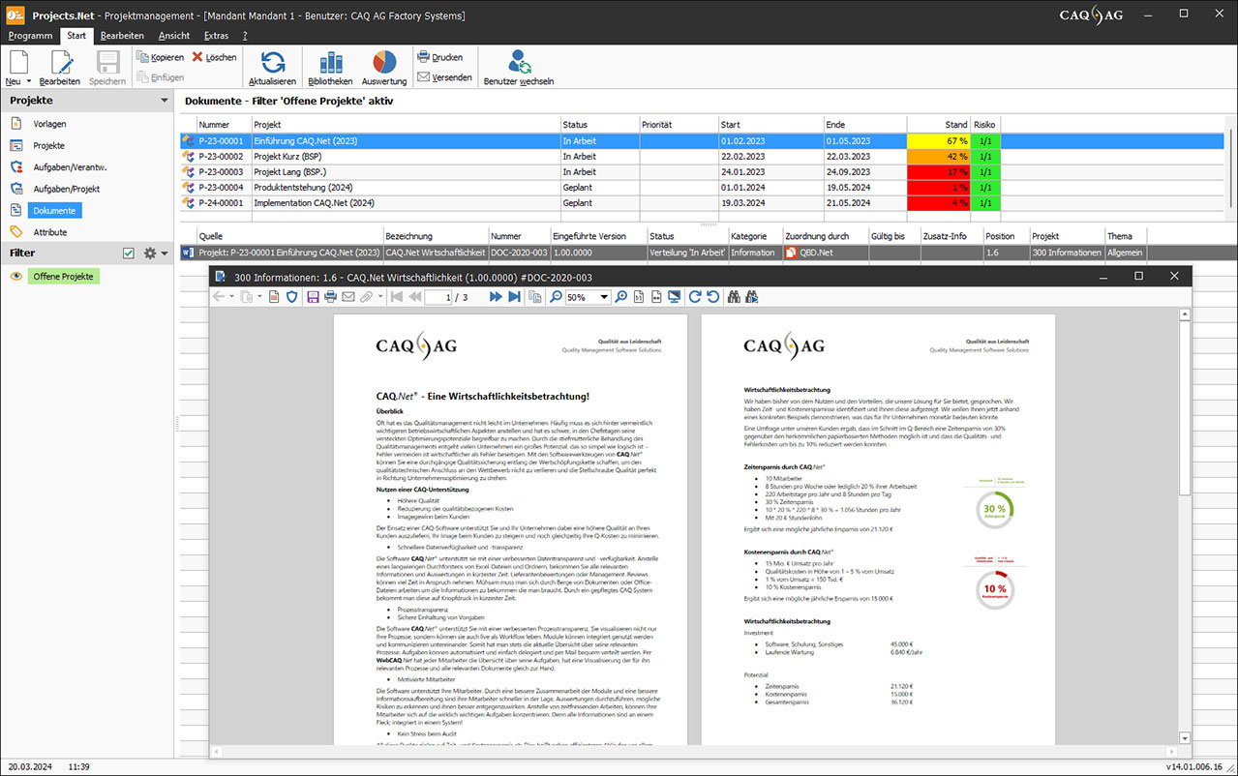Zoom in in the document viewer

(620, 297)
